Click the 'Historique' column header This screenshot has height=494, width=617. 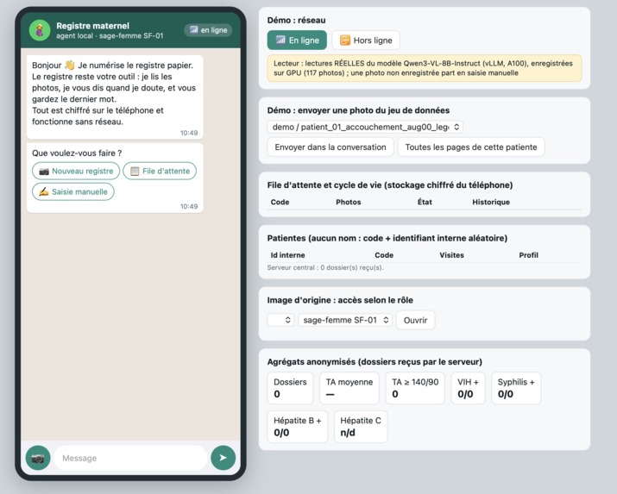tap(491, 202)
